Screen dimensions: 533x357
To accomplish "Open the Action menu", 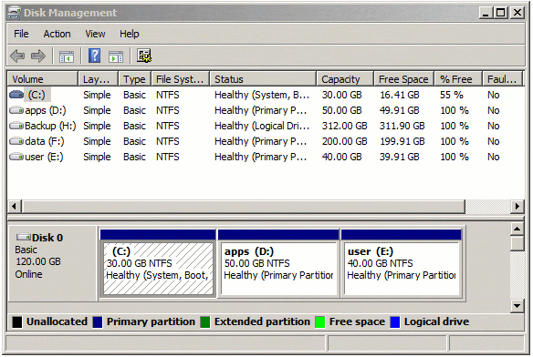I will [x=57, y=34].
